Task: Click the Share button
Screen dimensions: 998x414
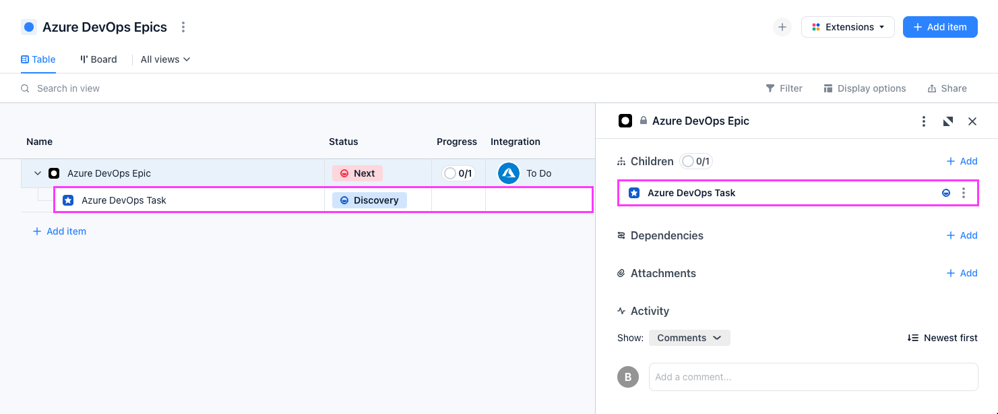Action: tap(947, 88)
